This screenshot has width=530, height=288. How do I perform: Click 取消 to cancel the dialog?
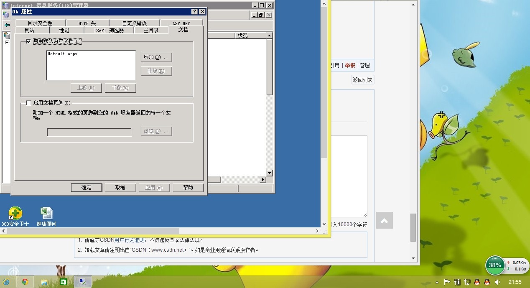click(x=120, y=188)
